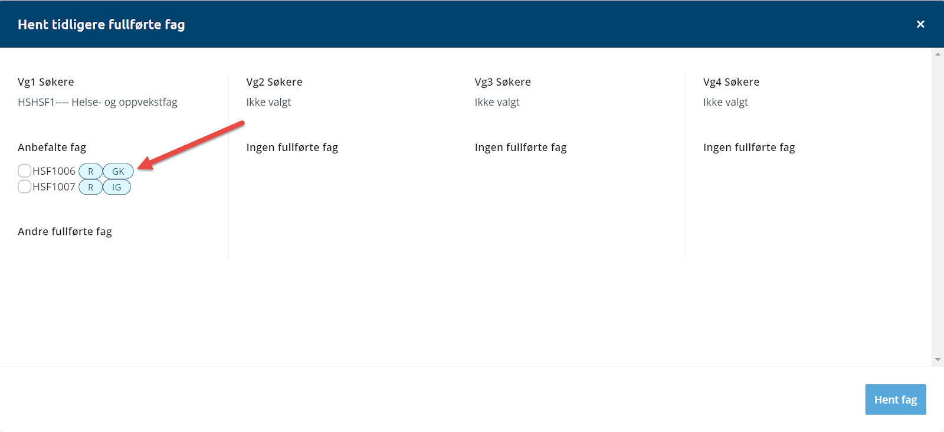Click Ikke valgt under Vg2 Søkere

[x=268, y=102]
